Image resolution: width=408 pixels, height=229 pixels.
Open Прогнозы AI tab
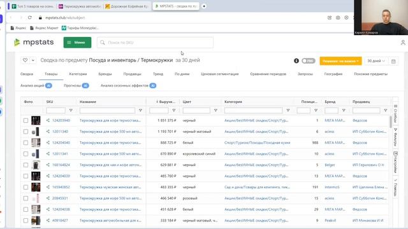[76, 85]
